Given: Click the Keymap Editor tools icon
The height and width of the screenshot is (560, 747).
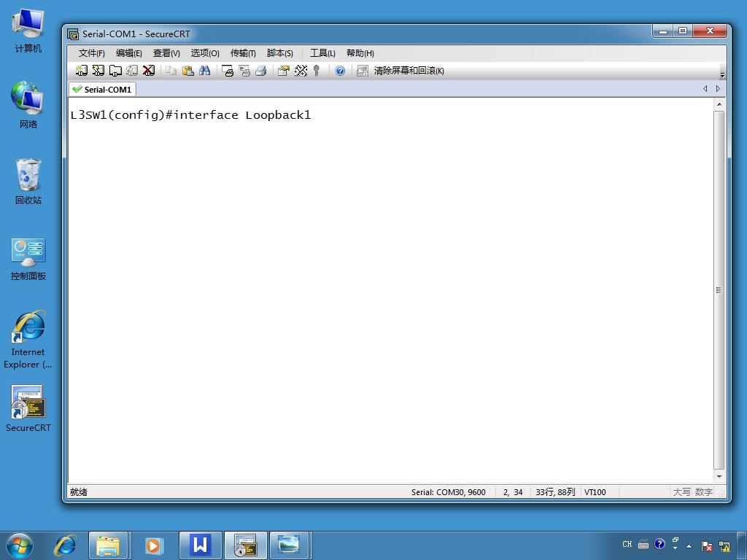Looking at the screenshot, I should coord(301,71).
